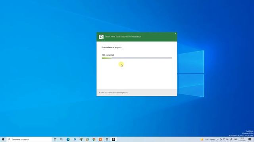Show hidden system tray icons chevron
This screenshot has width=254, height=142.
click(217, 139)
